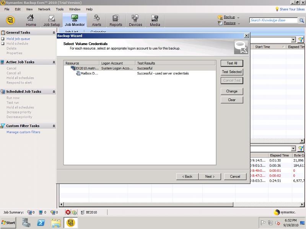Select the EX2010 server resource icon
This screenshot has width=306, height=229.
pyautogui.click(x=73, y=68)
